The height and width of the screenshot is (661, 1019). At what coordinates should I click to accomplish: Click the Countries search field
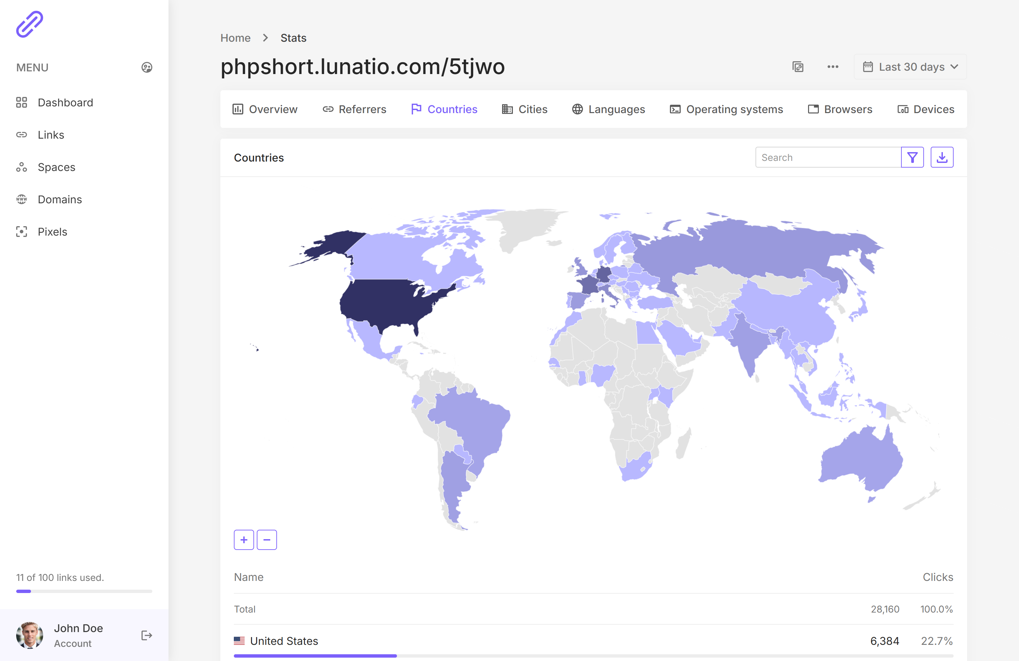[828, 158]
